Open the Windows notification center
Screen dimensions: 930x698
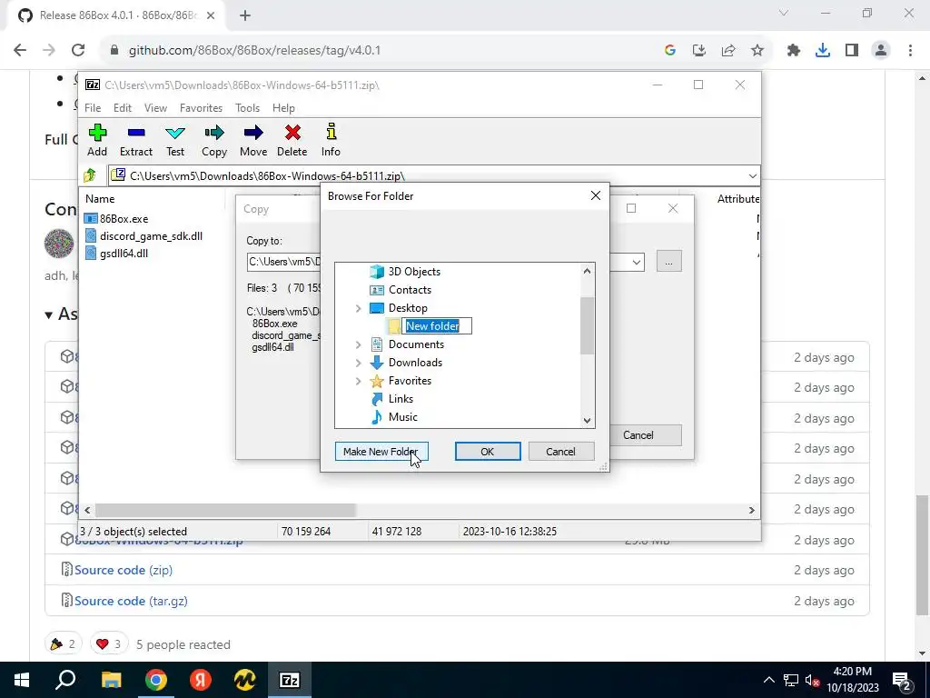[x=902, y=680]
